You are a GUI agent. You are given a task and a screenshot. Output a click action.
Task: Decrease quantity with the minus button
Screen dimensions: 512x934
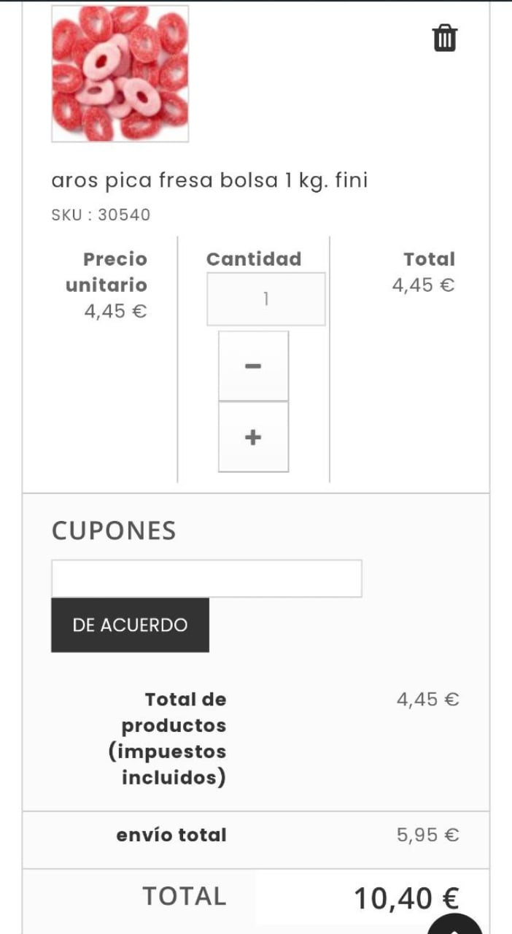coord(253,365)
